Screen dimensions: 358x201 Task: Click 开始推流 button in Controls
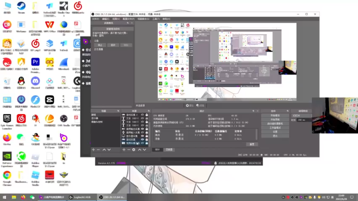tap(275, 116)
